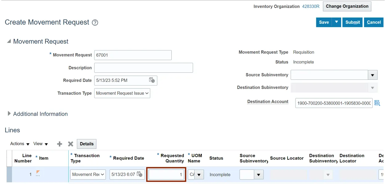Click the Description input field
This screenshot has width=386, height=184.
[143, 68]
